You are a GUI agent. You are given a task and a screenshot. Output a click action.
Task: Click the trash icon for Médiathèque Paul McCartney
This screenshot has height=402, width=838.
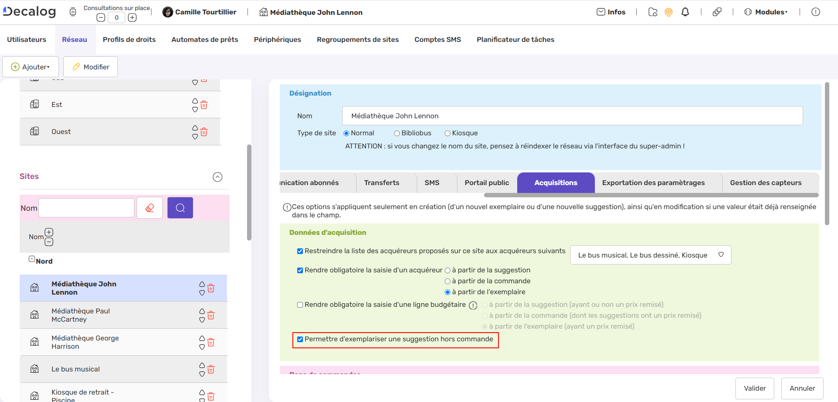(x=211, y=315)
